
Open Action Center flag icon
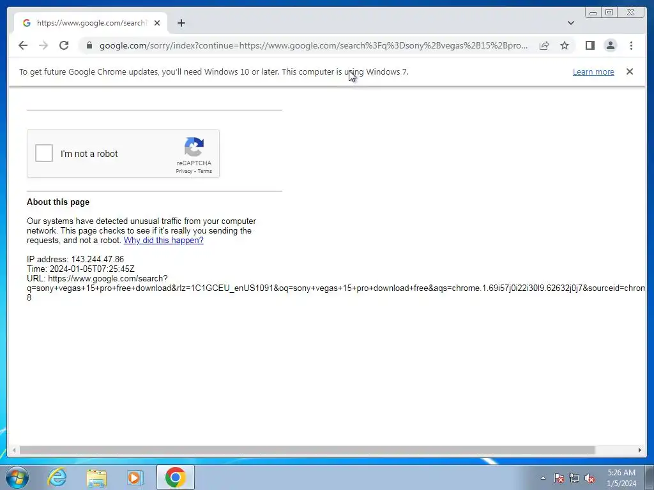pos(558,478)
